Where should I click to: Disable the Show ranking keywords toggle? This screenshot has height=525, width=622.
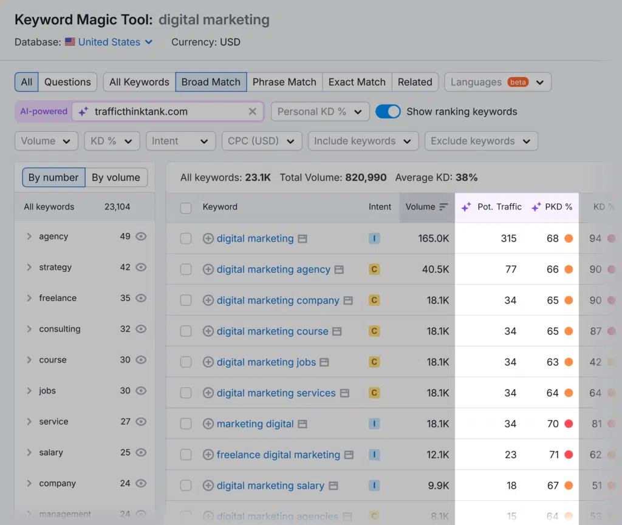pyautogui.click(x=388, y=112)
